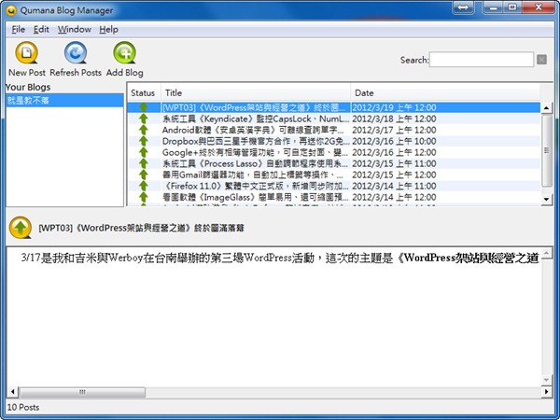Click status arrow of the selected WPT03 post
The width and height of the screenshot is (560, 420).
[x=144, y=107]
